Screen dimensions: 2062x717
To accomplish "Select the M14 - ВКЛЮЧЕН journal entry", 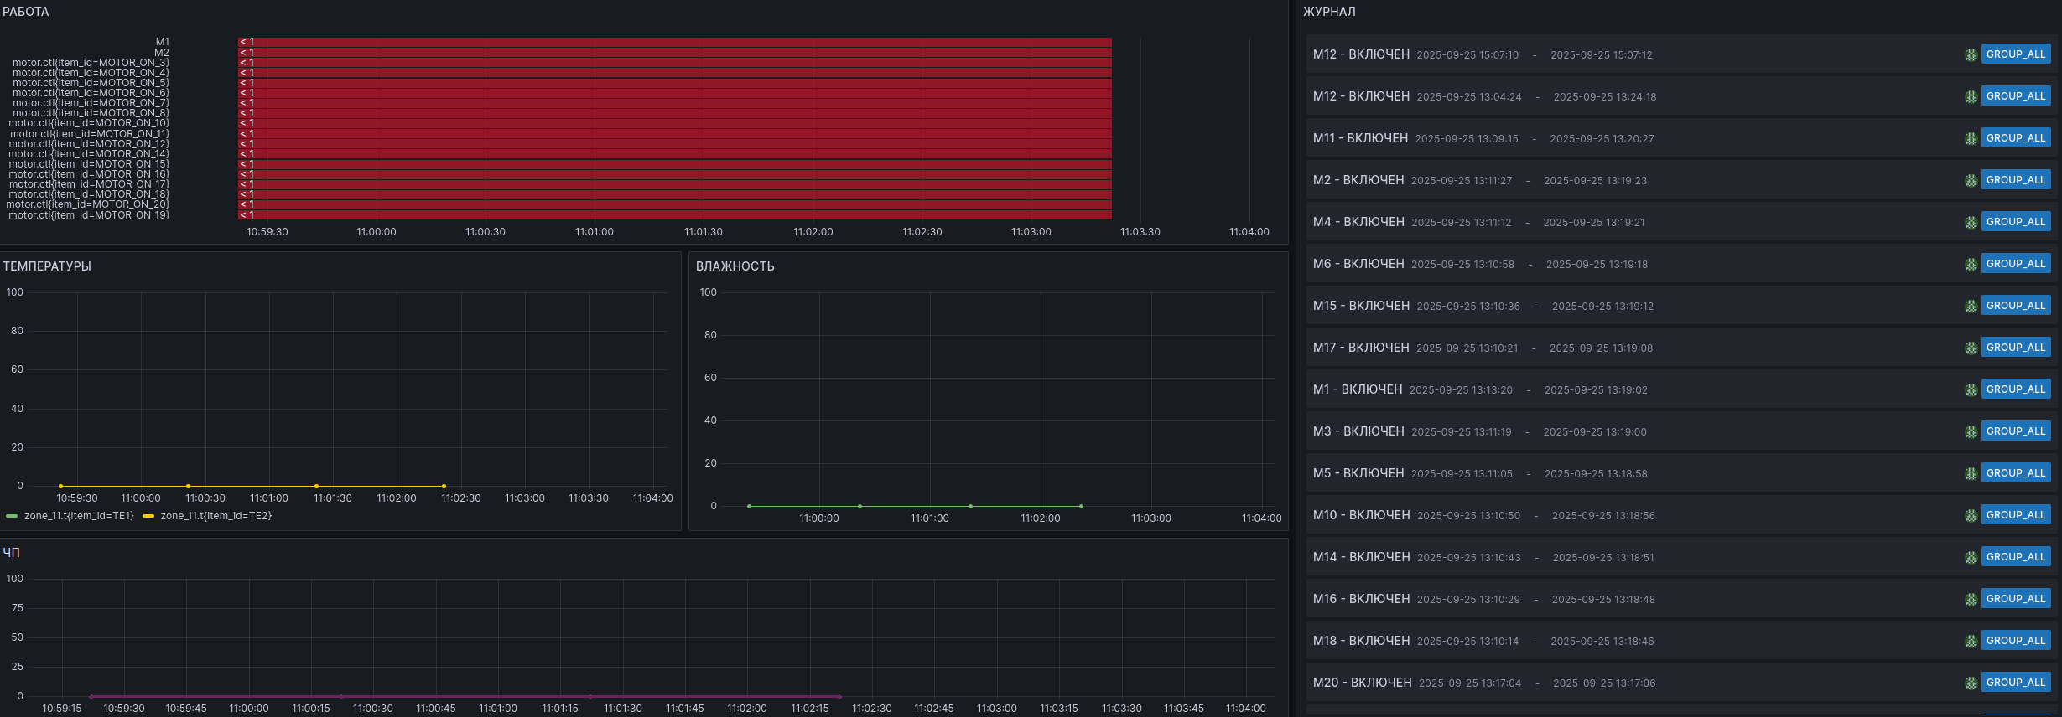I will [1361, 557].
